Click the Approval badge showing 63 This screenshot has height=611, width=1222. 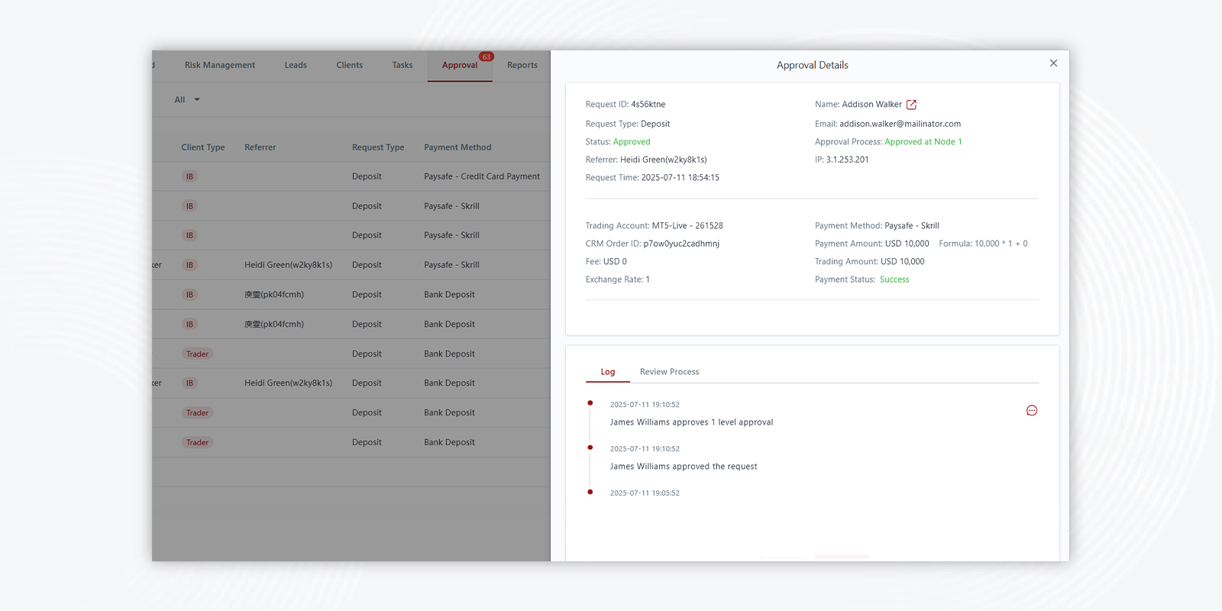(487, 57)
